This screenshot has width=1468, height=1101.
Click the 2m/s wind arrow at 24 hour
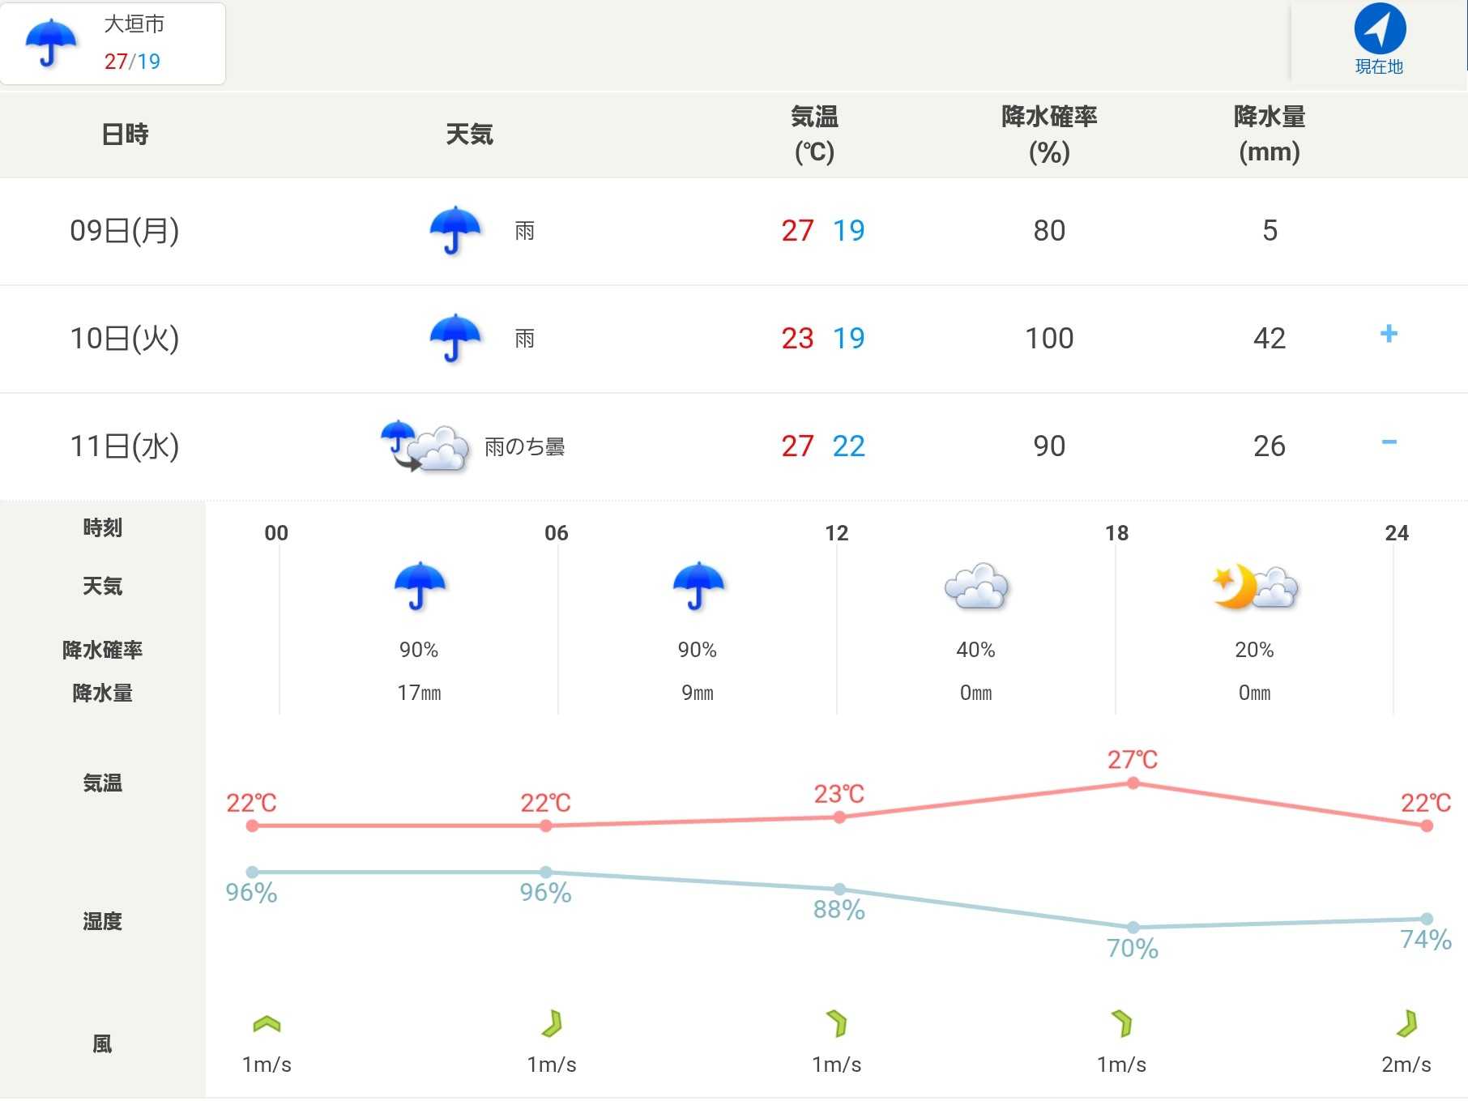pyautogui.click(x=1406, y=1025)
